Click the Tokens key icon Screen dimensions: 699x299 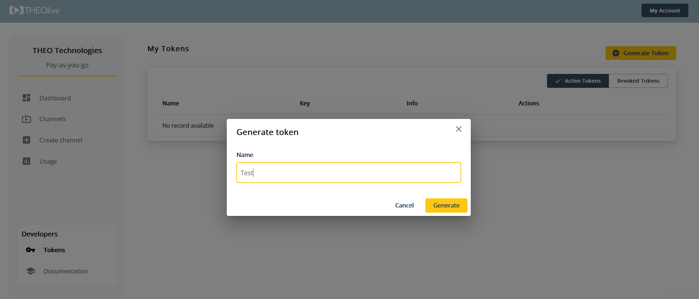click(30, 250)
